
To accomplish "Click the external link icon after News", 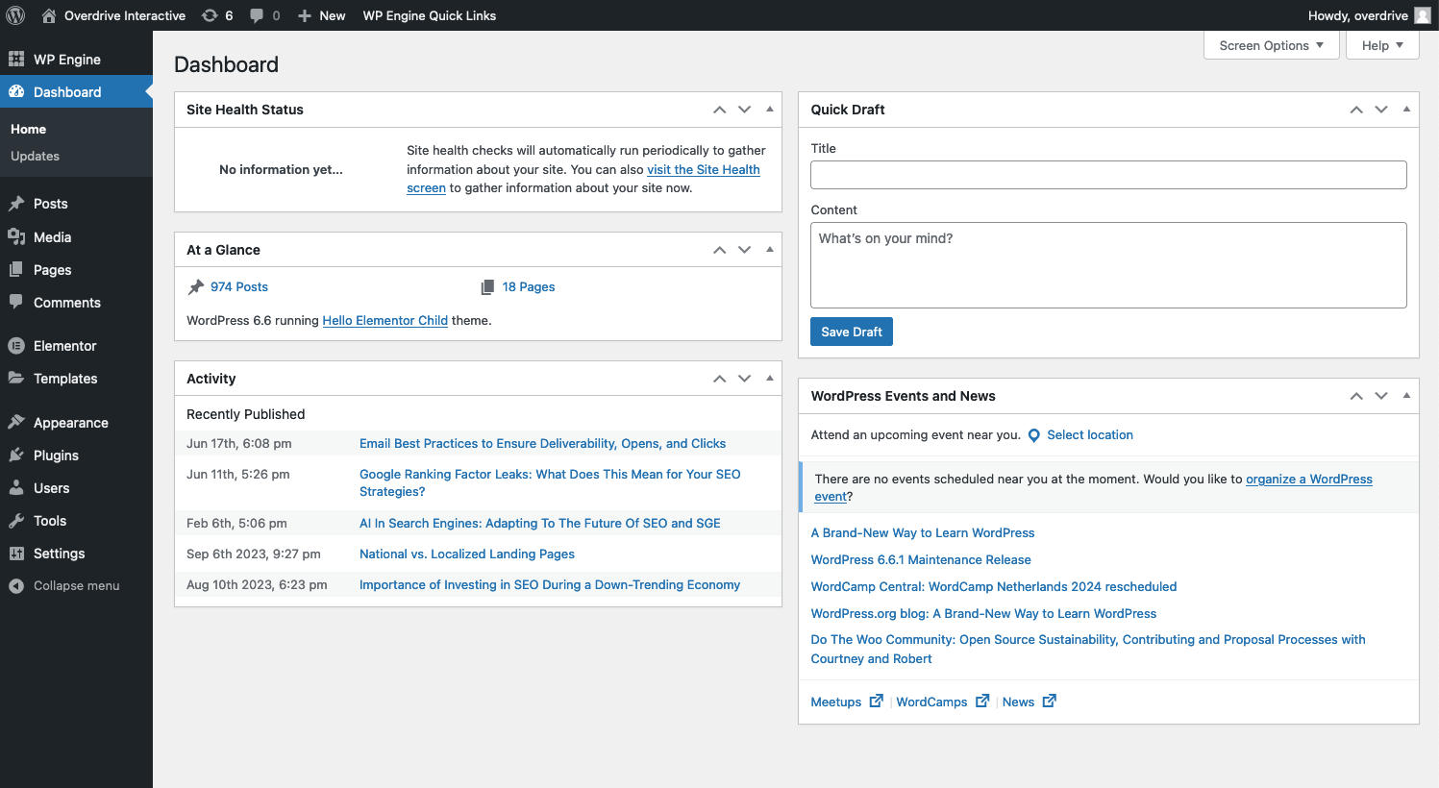I will click(1050, 702).
